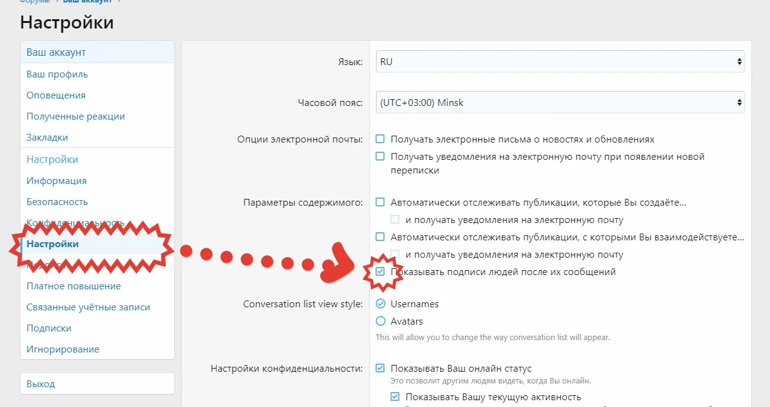Enable receiving emails about news and updates

click(380, 139)
